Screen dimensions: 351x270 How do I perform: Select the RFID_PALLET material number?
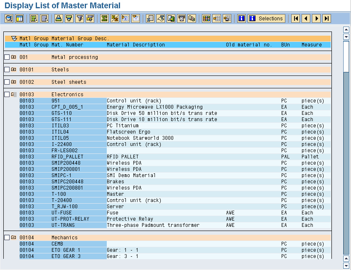coord(67,157)
